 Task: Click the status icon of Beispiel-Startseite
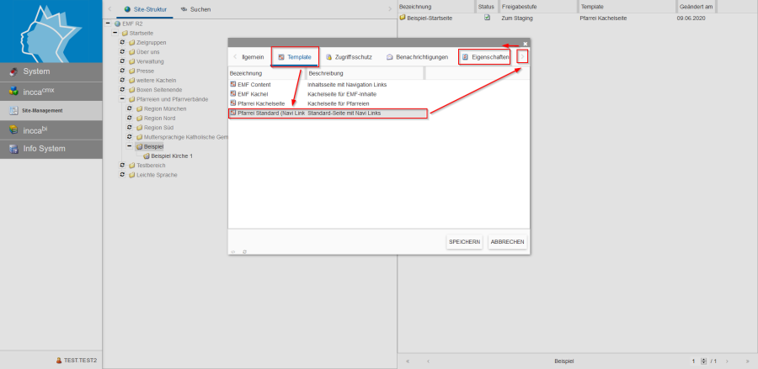(x=487, y=17)
